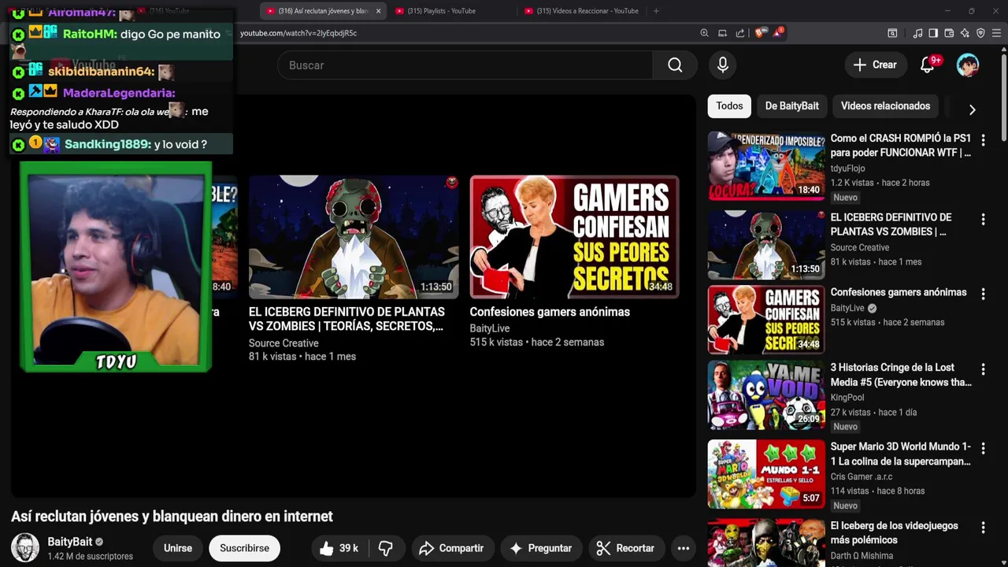
Task: Select the 'Todos' filter chip
Action: pyautogui.click(x=729, y=106)
